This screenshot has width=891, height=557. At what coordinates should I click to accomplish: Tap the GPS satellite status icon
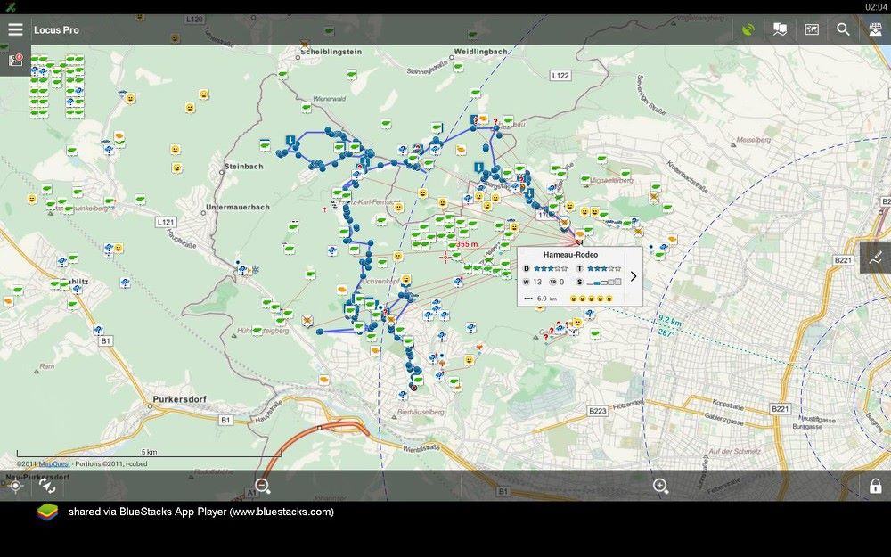pos(748,29)
